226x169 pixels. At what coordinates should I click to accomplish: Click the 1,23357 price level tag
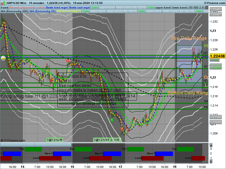coord(216,14)
